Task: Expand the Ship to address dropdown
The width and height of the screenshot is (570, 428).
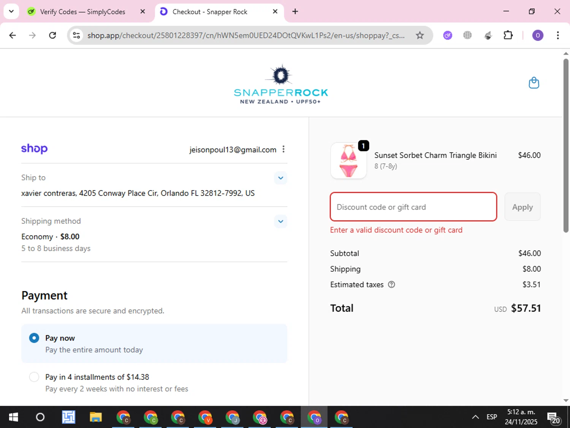Action: [280, 178]
